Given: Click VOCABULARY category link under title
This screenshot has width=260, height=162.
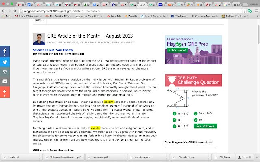Looking at the screenshot, I should tap(128, 43).
